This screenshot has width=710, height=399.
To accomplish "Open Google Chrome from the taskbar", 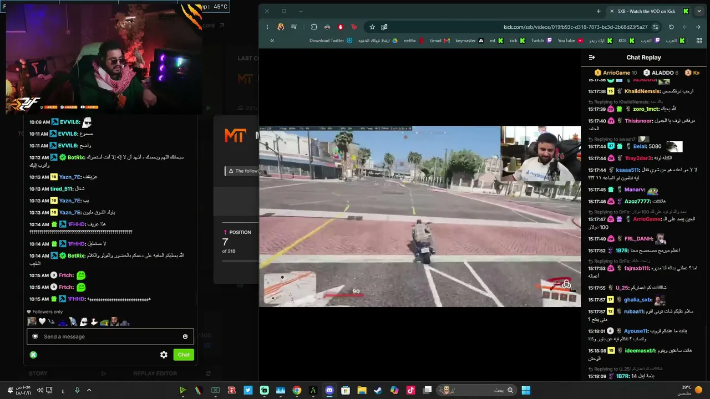I will tap(297, 390).
